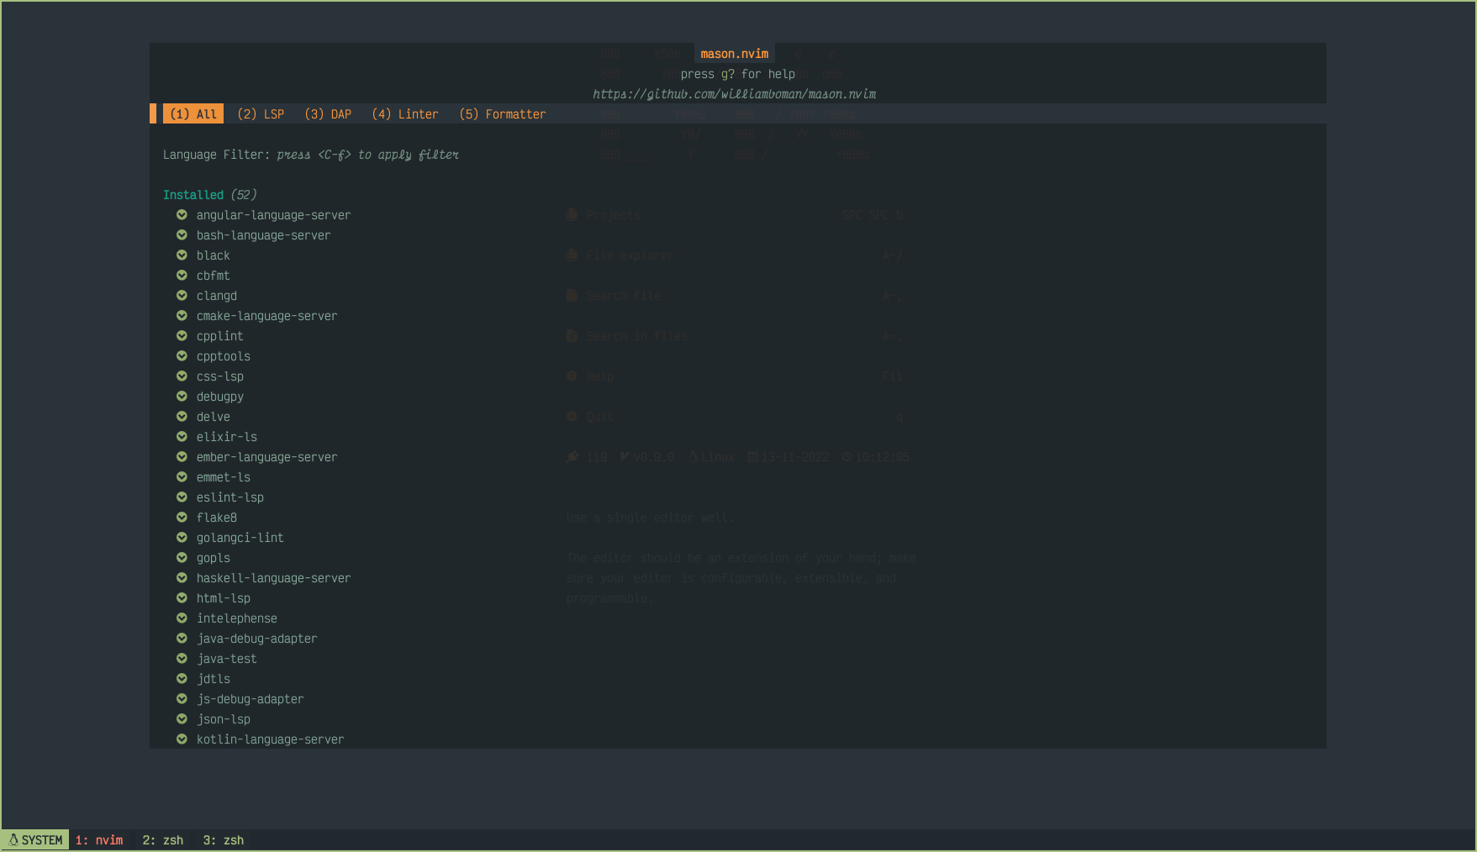Screen dimensions: 1477x852
Task: Select the java-test package
Action: pos(227,659)
